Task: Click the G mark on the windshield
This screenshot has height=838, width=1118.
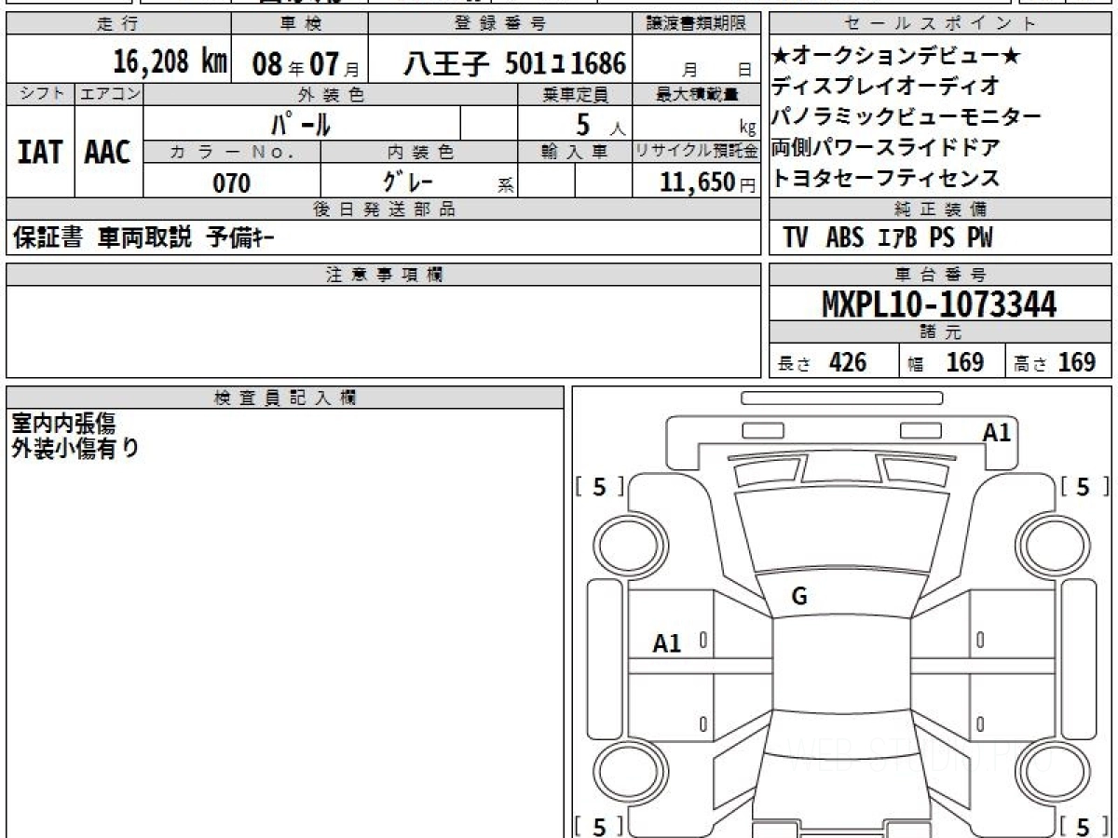Action: pyautogui.click(x=798, y=597)
